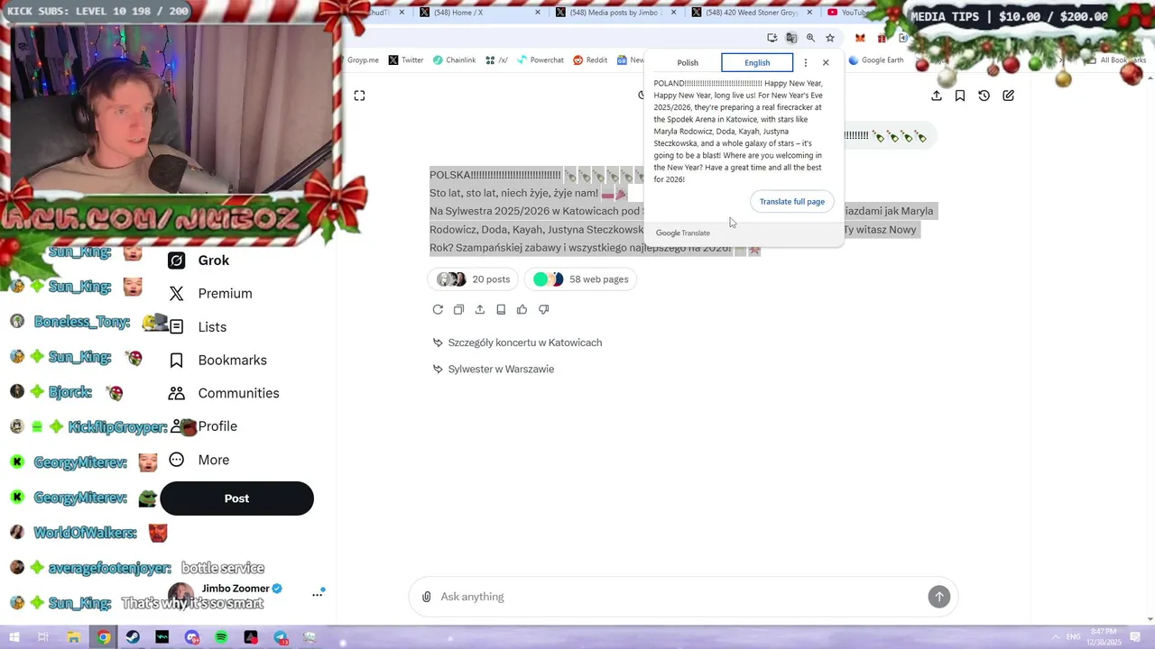
Task: Click the zoom magnifier in address bar
Action: 810,38
